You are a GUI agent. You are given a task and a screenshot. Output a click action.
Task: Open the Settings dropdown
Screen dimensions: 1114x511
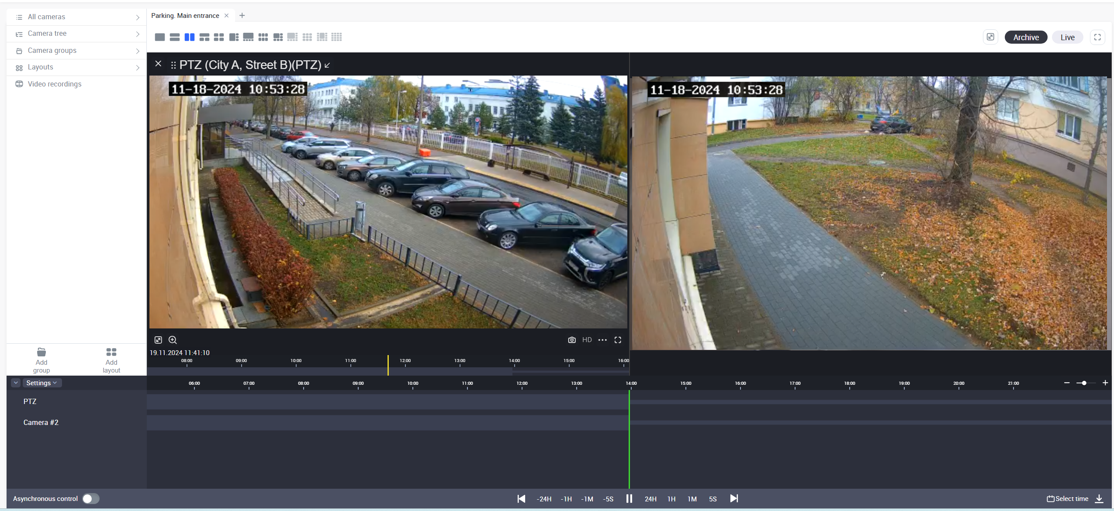tap(42, 383)
